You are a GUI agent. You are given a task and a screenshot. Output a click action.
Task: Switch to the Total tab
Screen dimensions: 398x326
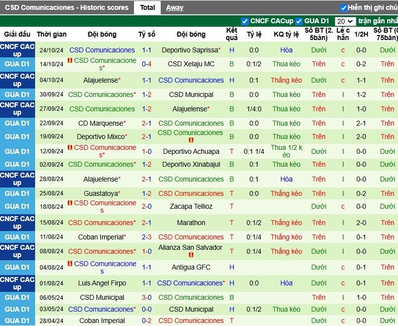coord(147,7)
